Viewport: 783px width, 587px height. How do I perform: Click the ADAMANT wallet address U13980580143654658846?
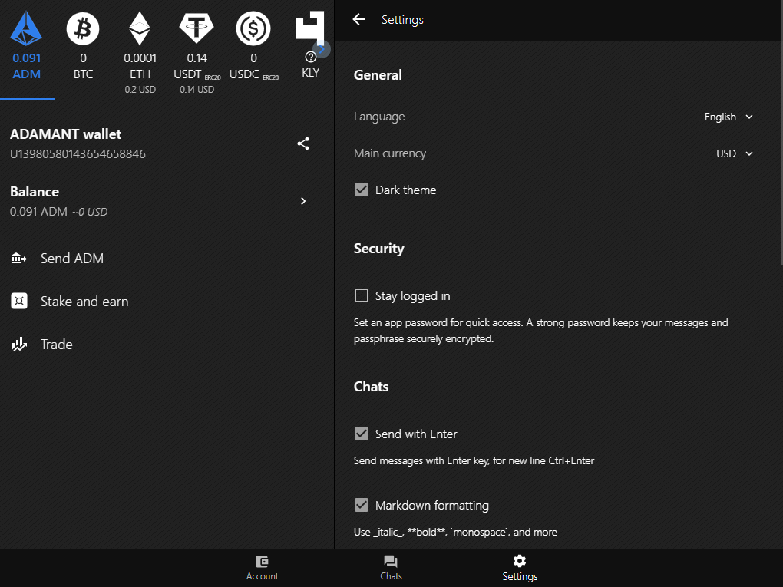(78, 153)
